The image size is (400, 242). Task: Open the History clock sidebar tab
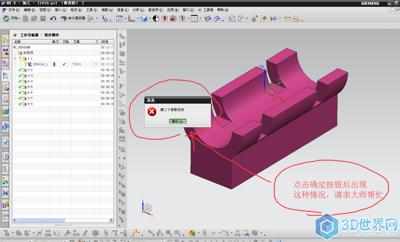tap(5, 157)
